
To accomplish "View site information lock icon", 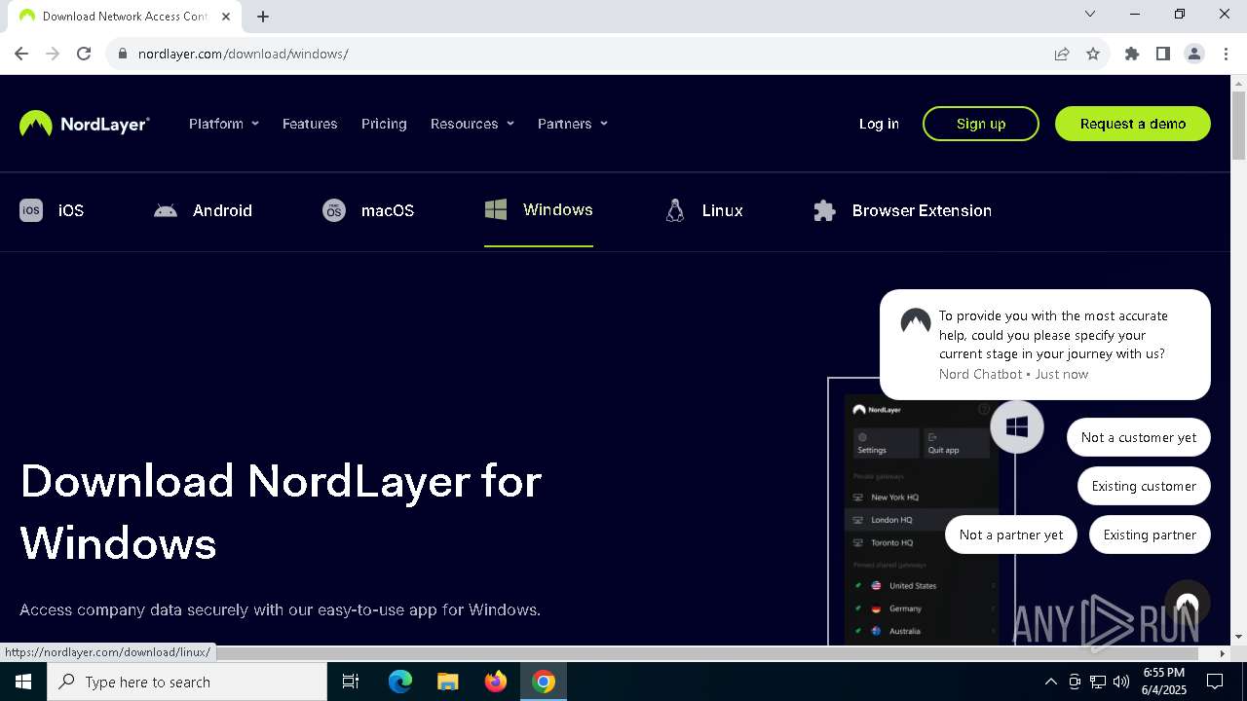I will coord(123,54).
